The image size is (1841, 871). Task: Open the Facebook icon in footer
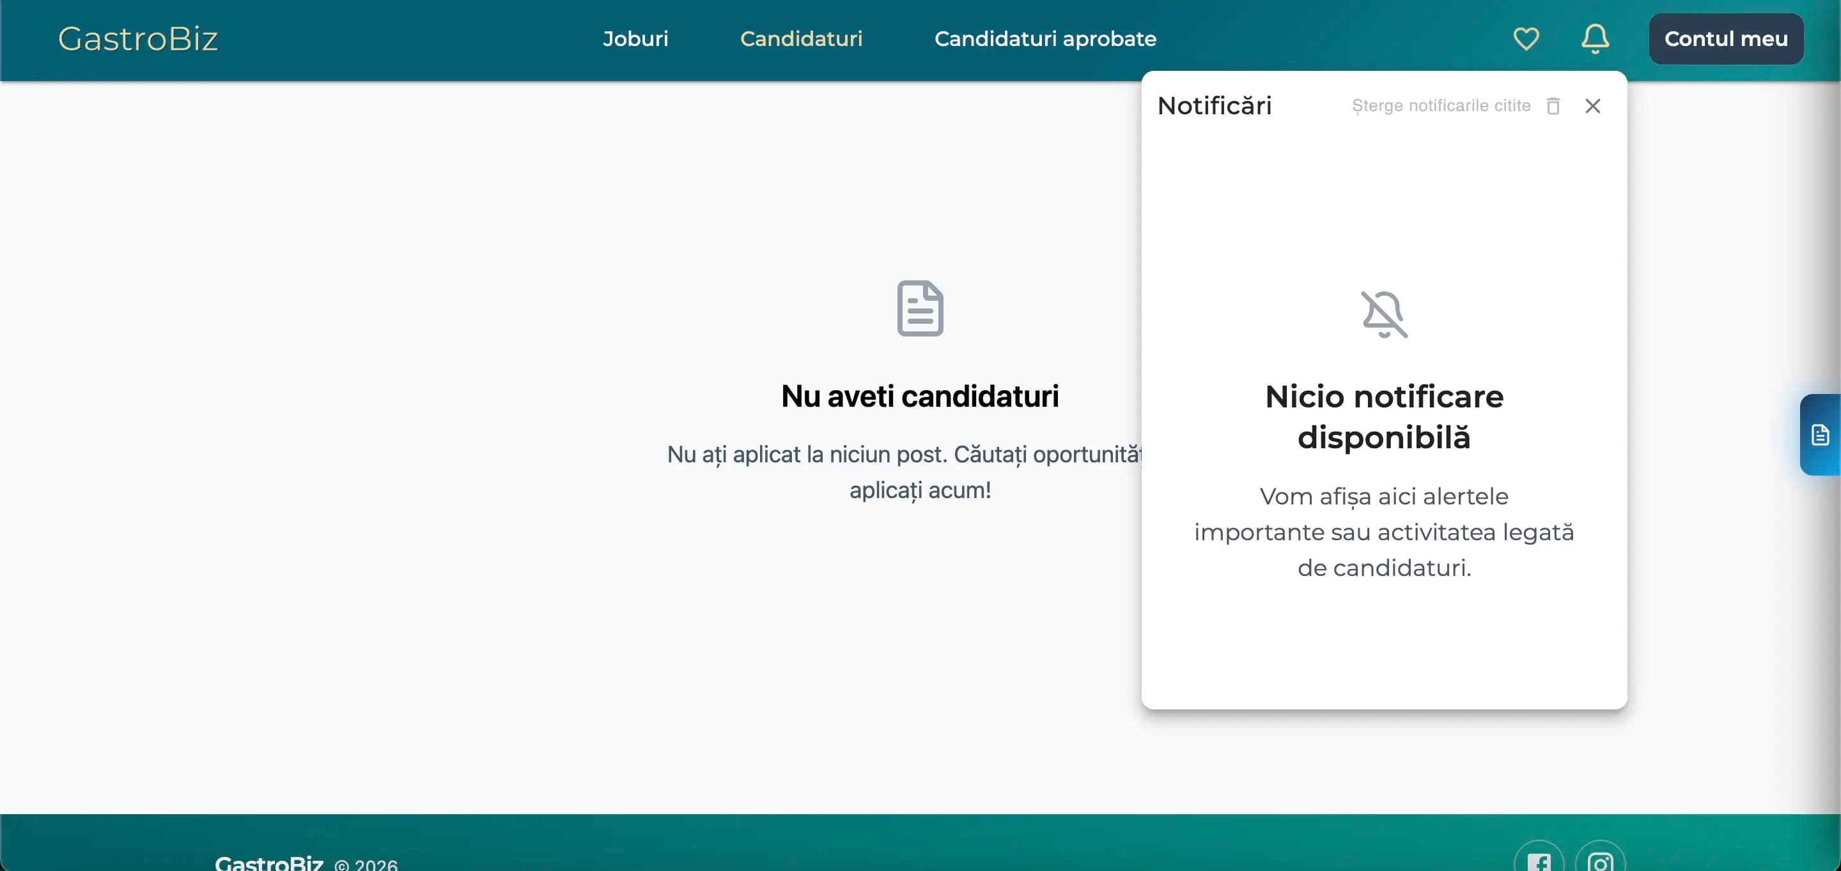(1539, 860)
